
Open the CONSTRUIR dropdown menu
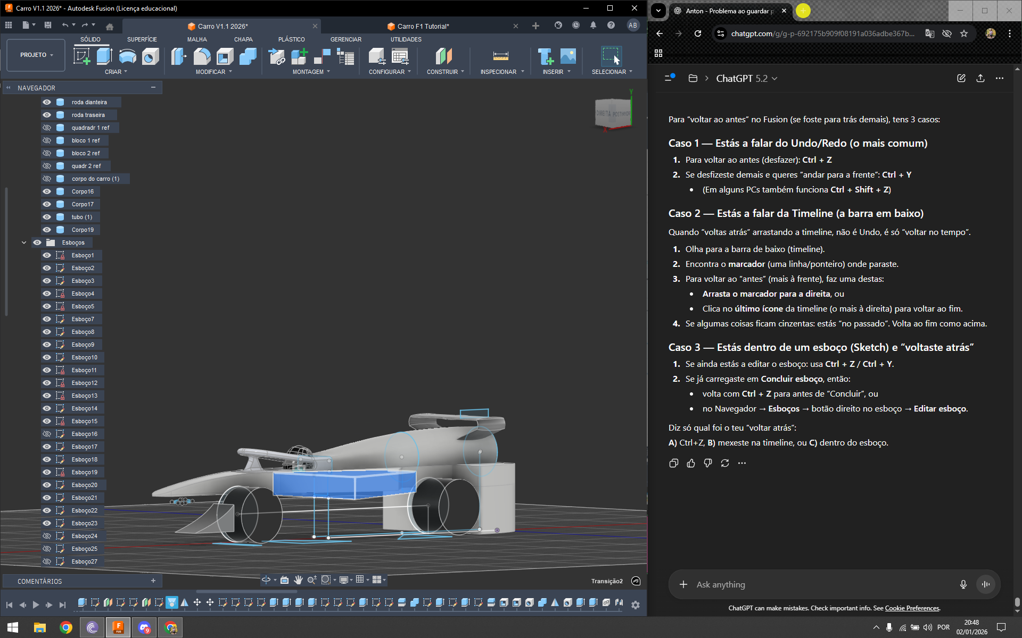pyautogui.click(x=445, y=72)
